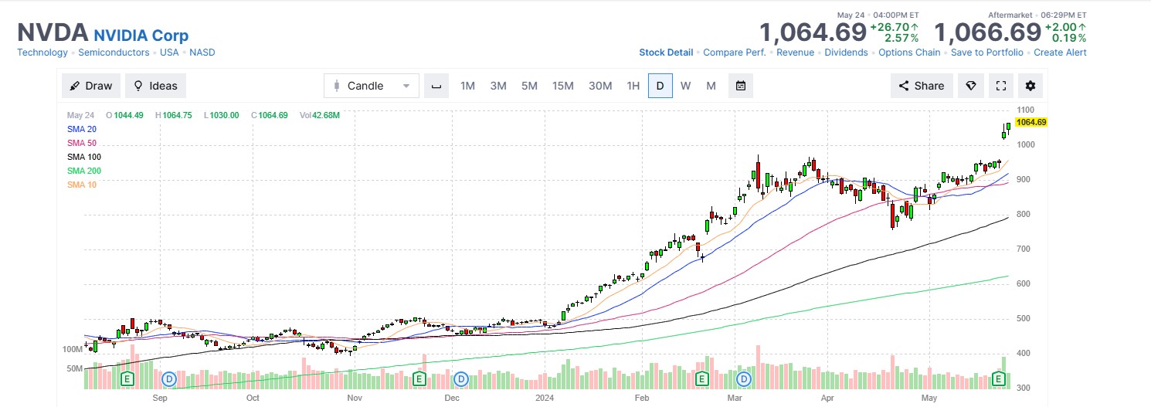The height and width of the screenshot is (407, 1151).
Task: Expand the Candle chart type dropdown
Action: click(x=372, y=86)
